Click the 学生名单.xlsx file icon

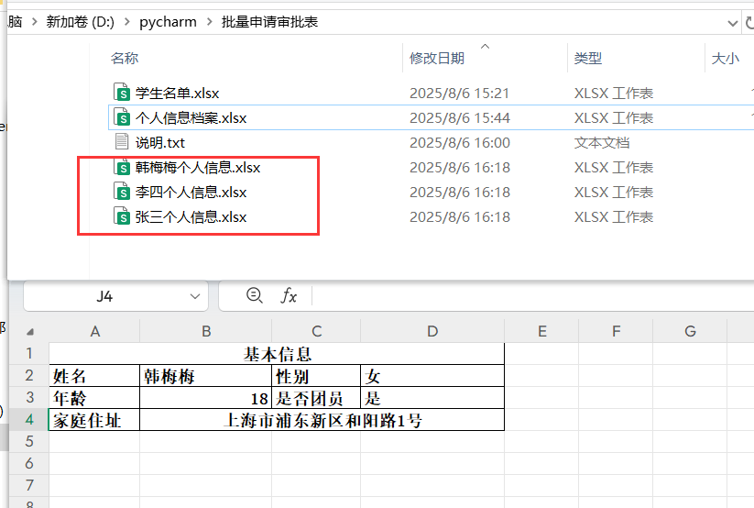point(122,92)
